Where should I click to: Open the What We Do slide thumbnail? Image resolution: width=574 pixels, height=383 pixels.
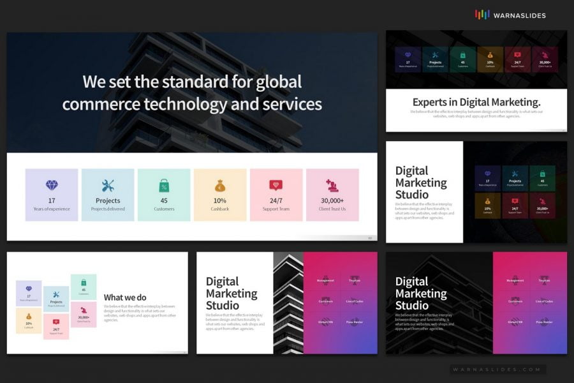tap(97, 303)
